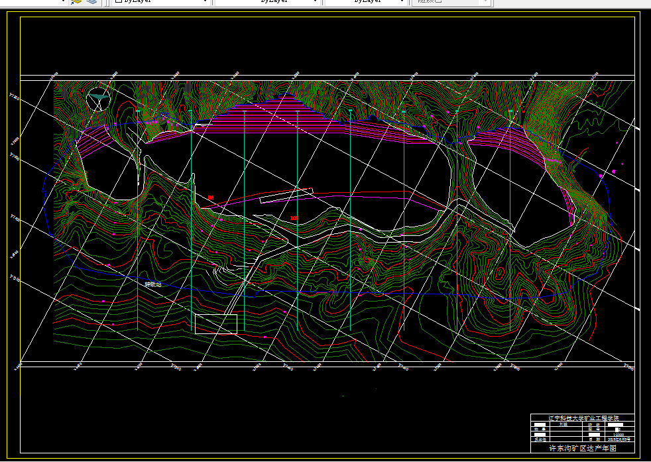Screen dimensions: 651x462
Task: Open the linetype ByLayer dropdown
Action: 266,2
